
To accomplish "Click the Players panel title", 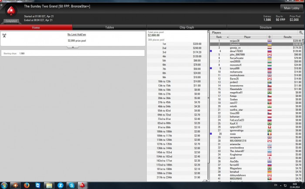I will coord(217,33).
